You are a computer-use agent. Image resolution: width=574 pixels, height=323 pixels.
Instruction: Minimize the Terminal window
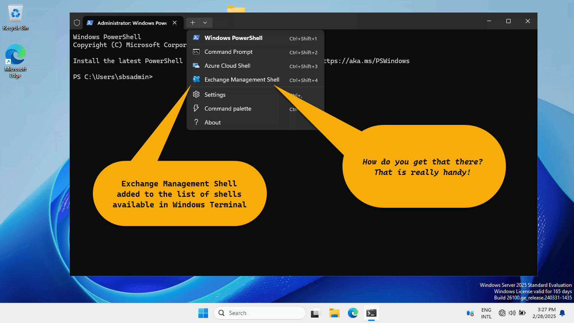[x=490, y=21]
